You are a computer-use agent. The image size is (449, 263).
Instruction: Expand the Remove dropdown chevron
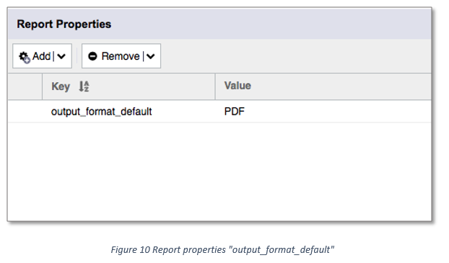(x=151, y=56)
